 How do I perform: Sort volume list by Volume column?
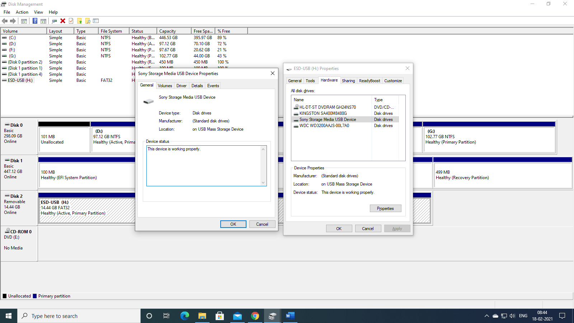(x=24, y=31)
